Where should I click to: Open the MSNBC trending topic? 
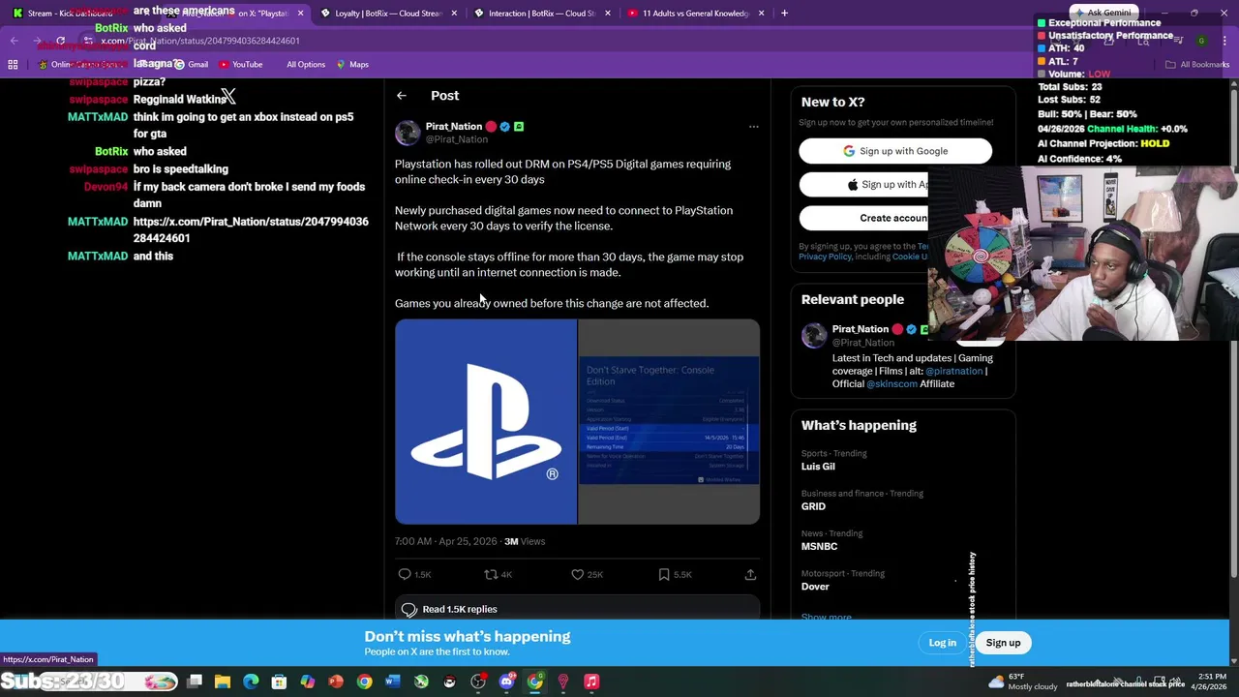coord(819,547)
